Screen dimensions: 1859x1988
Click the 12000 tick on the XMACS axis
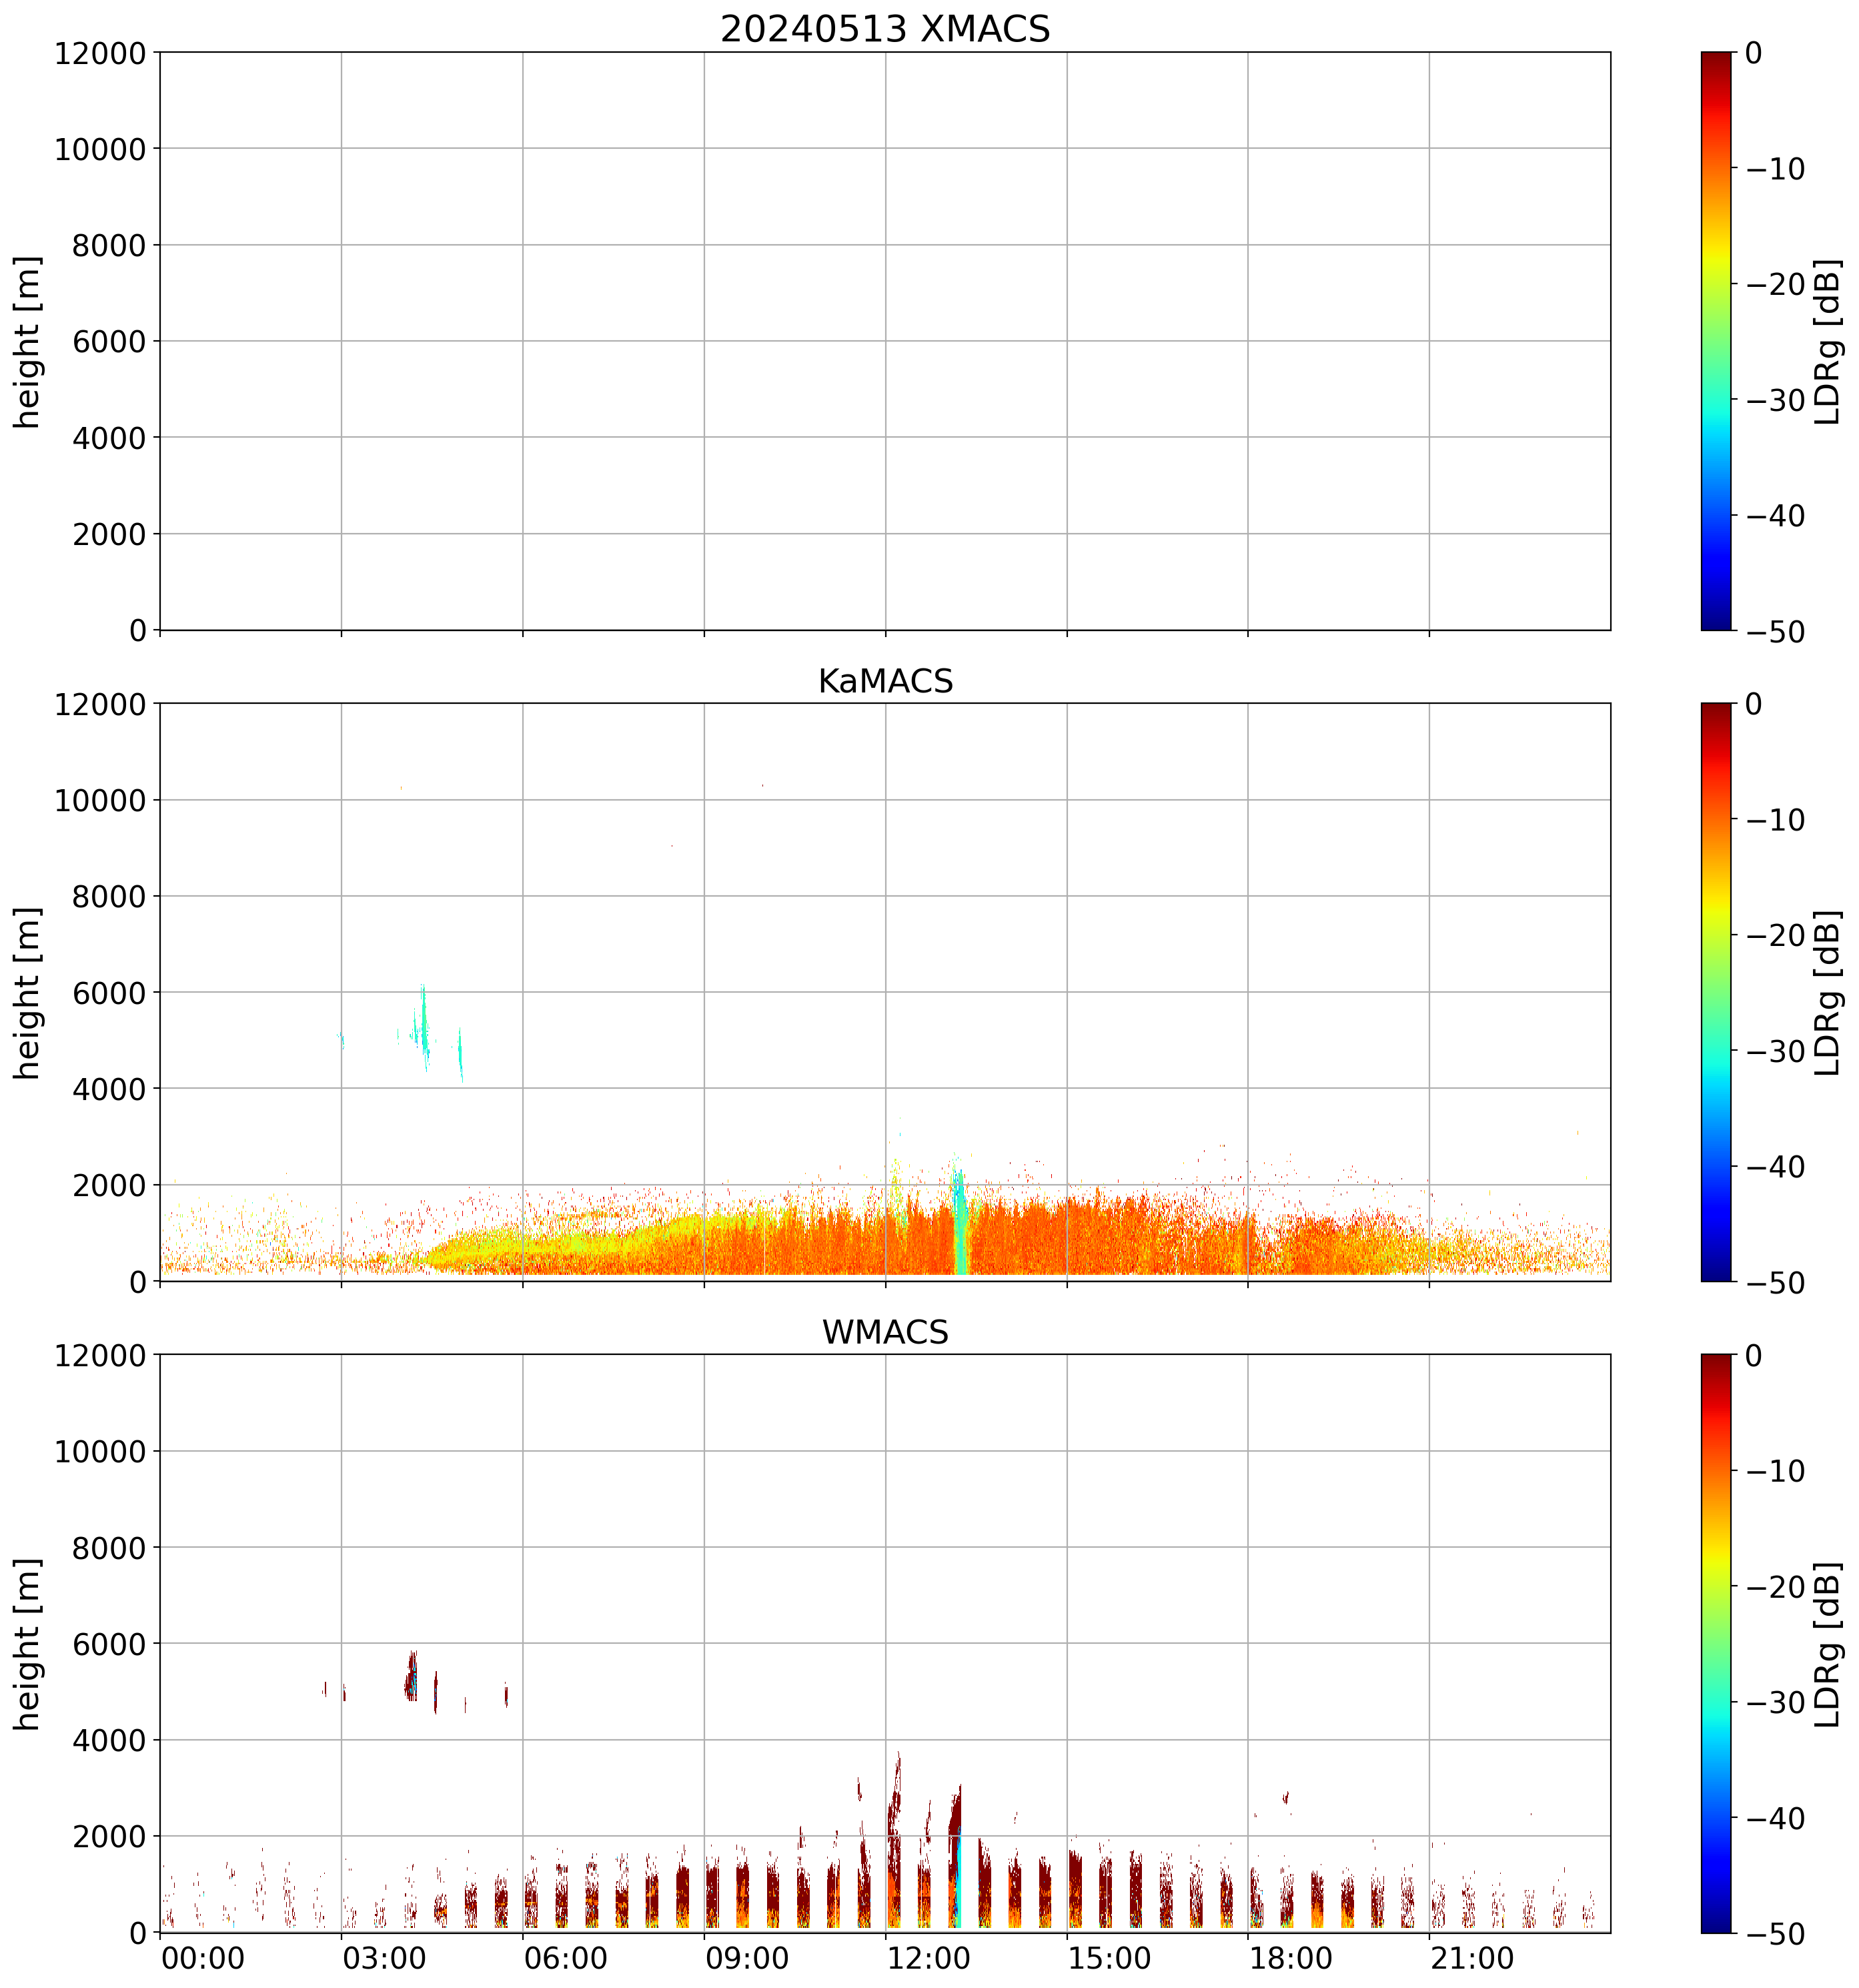tap(100, 53)
